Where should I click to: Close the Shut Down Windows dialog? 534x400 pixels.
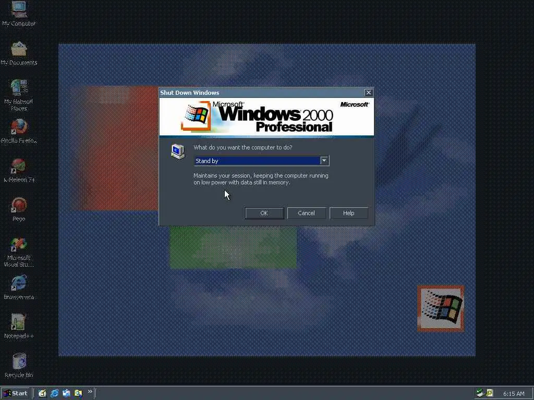[369, 93]
